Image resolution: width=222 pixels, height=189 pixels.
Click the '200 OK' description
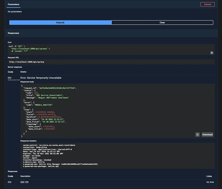[x=24, y=182]
